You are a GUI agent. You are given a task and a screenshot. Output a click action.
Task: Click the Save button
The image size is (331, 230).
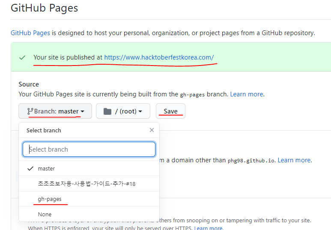[x=170, y=111]
